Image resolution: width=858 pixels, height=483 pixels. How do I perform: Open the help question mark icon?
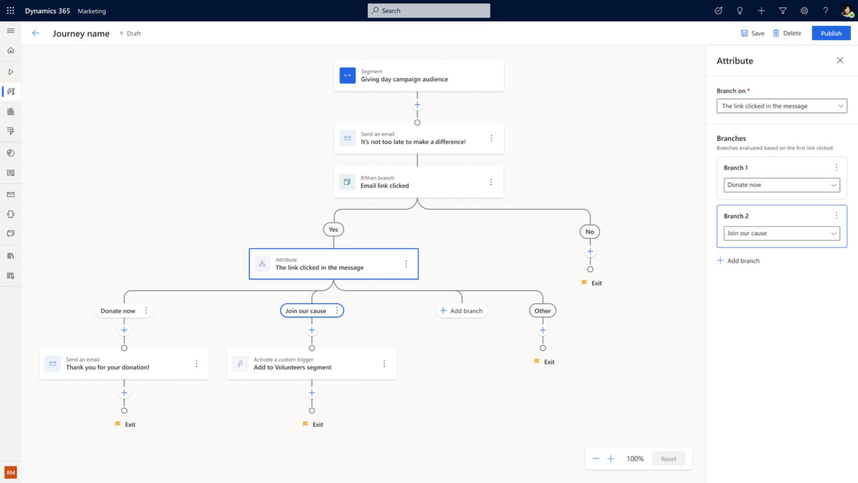point(826,11)
